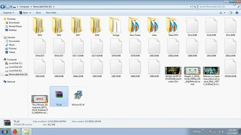241x135 pixels.
Task: Open the niten folder
Action: pyautogui.click(x=154, y=27)
